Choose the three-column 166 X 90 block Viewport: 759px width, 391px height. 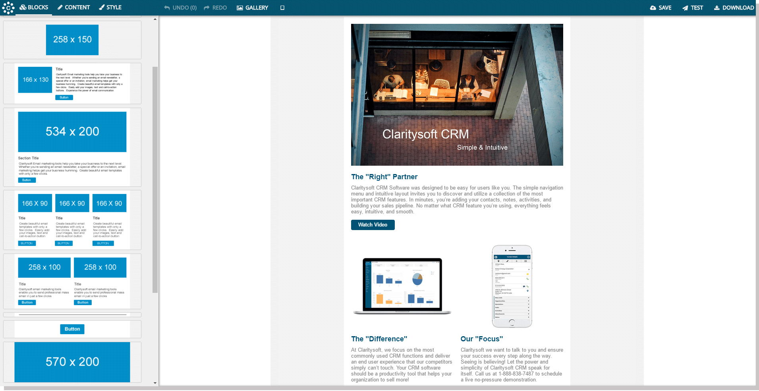click(72, 219)
